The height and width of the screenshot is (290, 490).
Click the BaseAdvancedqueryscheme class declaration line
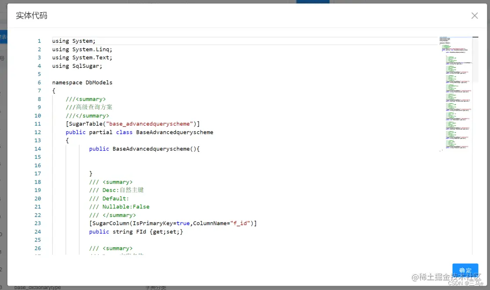[140, 132]
